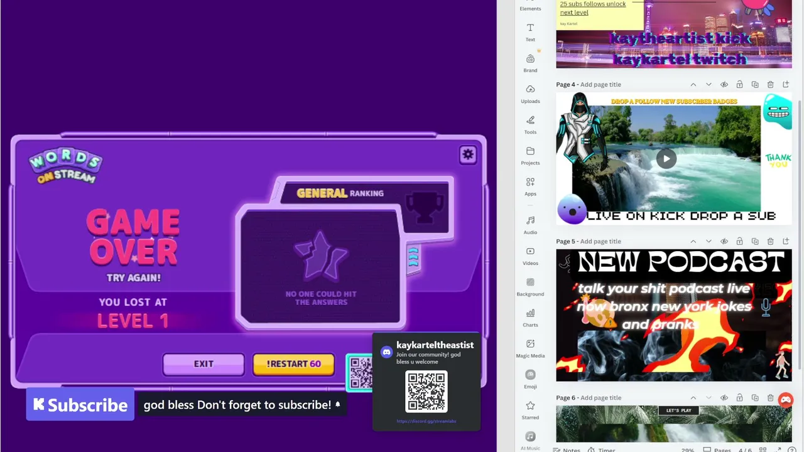
Task: Open the Audio panel
Action: [x=530, y=225]
